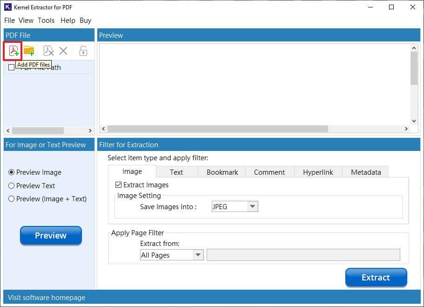424x307 pixels.
Task: Switch to the Image tab
Action: (x=132, y=171)
